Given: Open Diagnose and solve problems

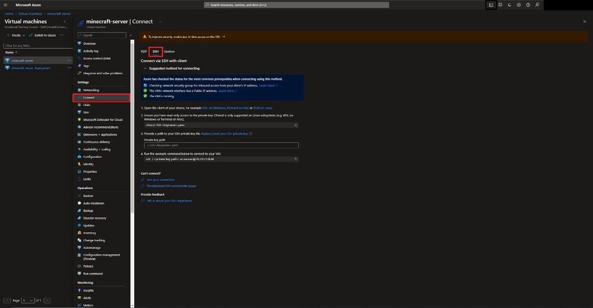Looking at the screenshot, I should pos(103,73).
